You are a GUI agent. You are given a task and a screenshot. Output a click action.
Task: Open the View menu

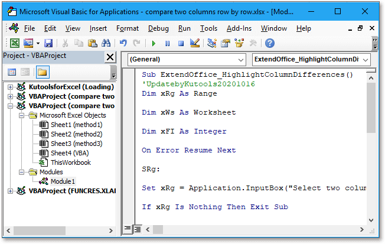[x=73, y=28]
